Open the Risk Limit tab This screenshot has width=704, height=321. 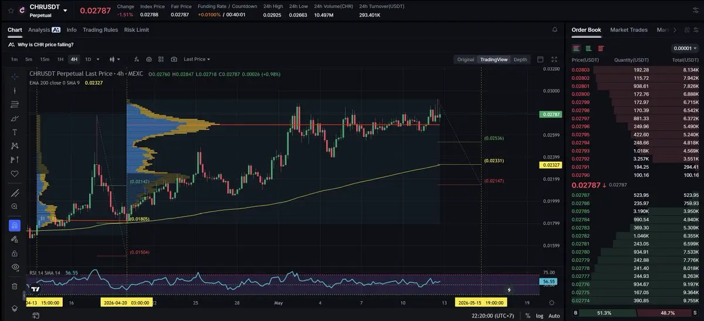point(137,29)
